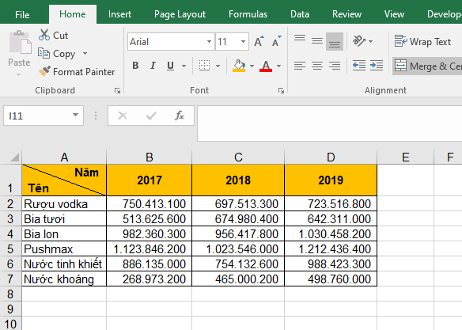Viewport: 462px width, 330px height.
Task: Switch to the Data tab
Action: (x=300, y=14)
